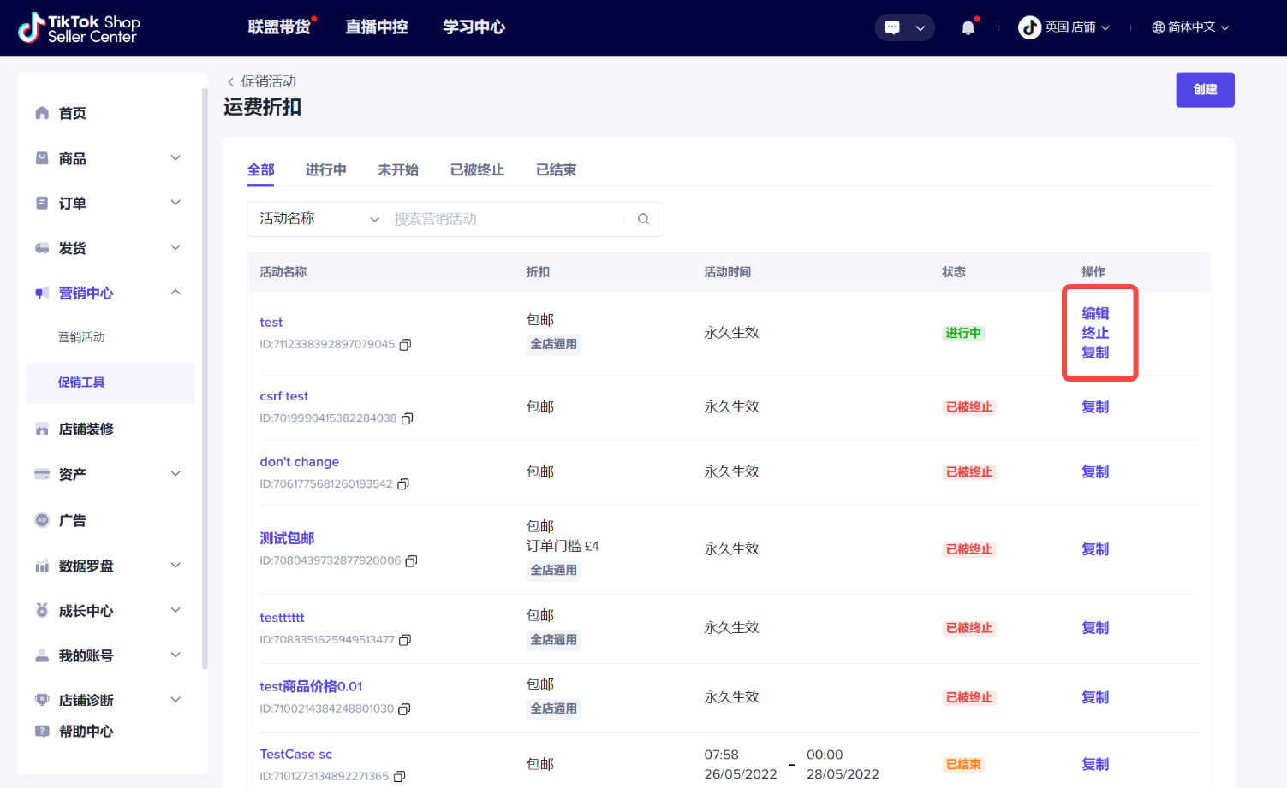
Task: Open the don't change campaign name link
Action: click(x=300, y=462)
